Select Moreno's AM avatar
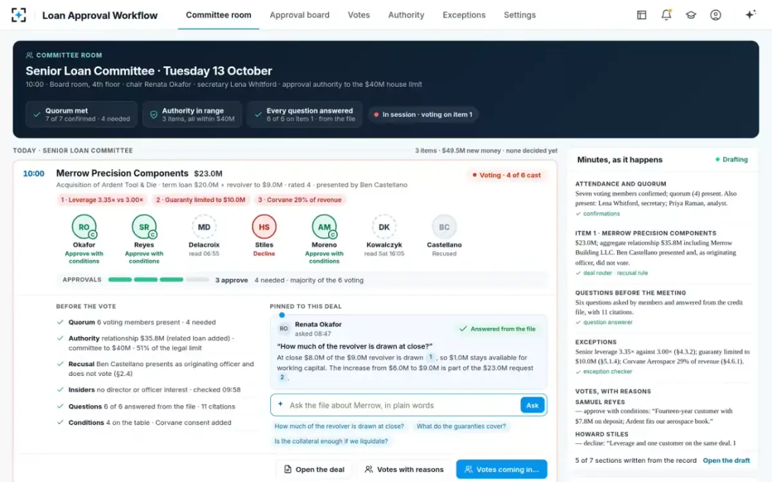This screenshot has height=482, width=772. (x=324, y=227)
